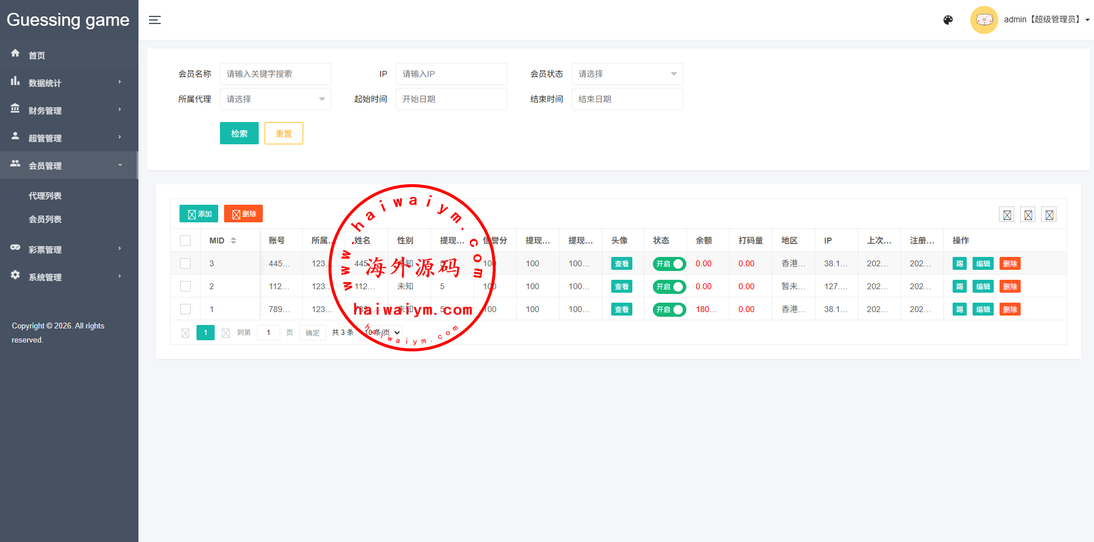Open the 会员状态 dropdown
Viewport: 1094px width, 542px height.
(x=627, y=74)
